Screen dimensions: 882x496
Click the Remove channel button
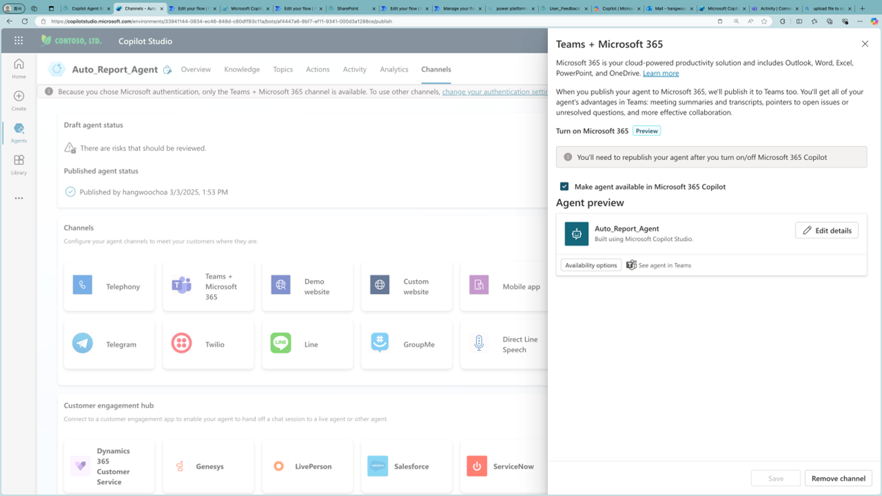pyautogui.click(x=838, y=478)
